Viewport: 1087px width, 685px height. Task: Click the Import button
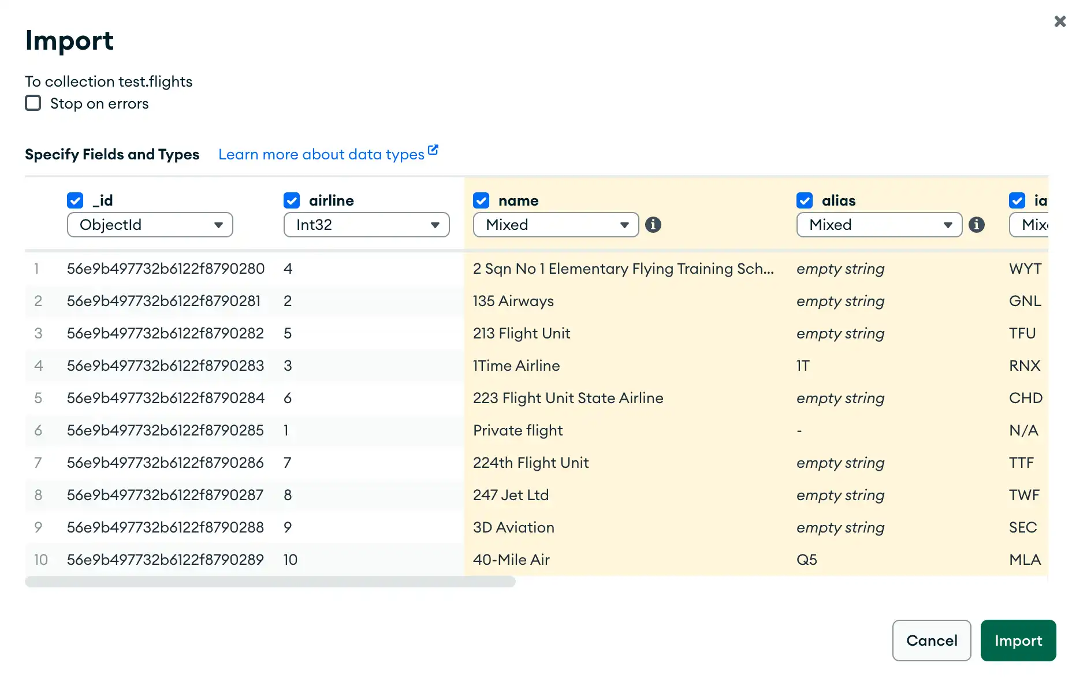tap(1018, 640)
